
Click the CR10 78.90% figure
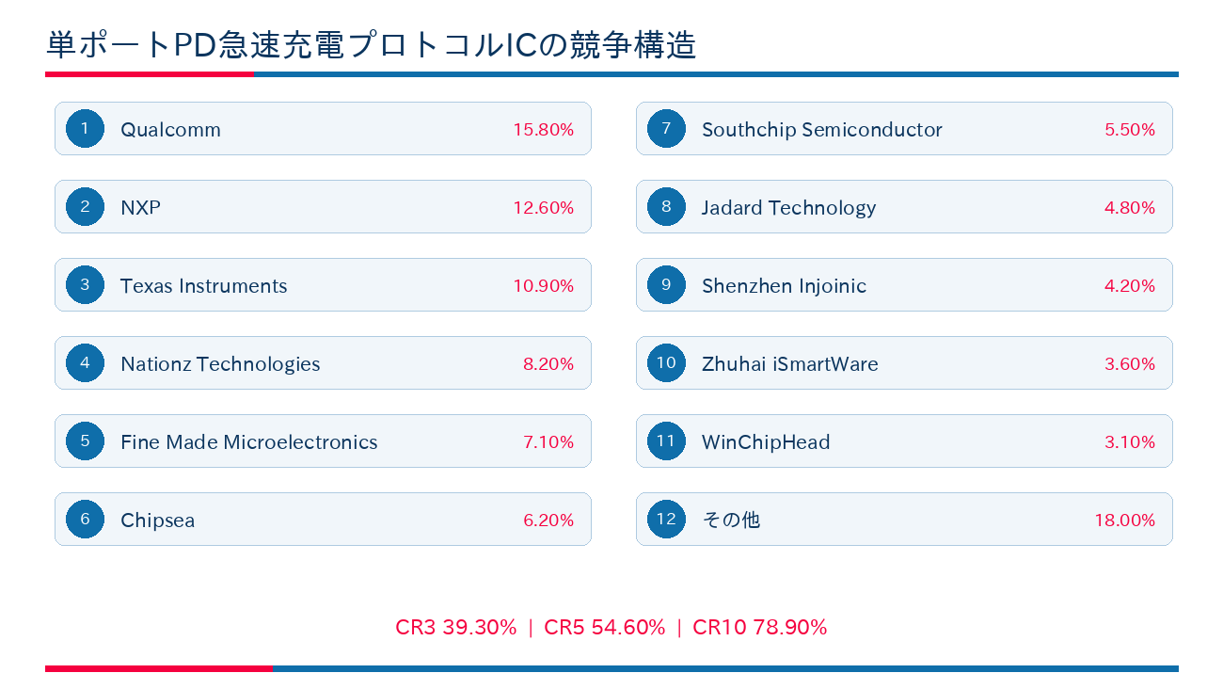[x=759, y=628]
